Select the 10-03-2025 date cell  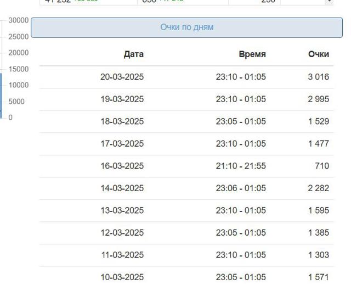[122, 277]
